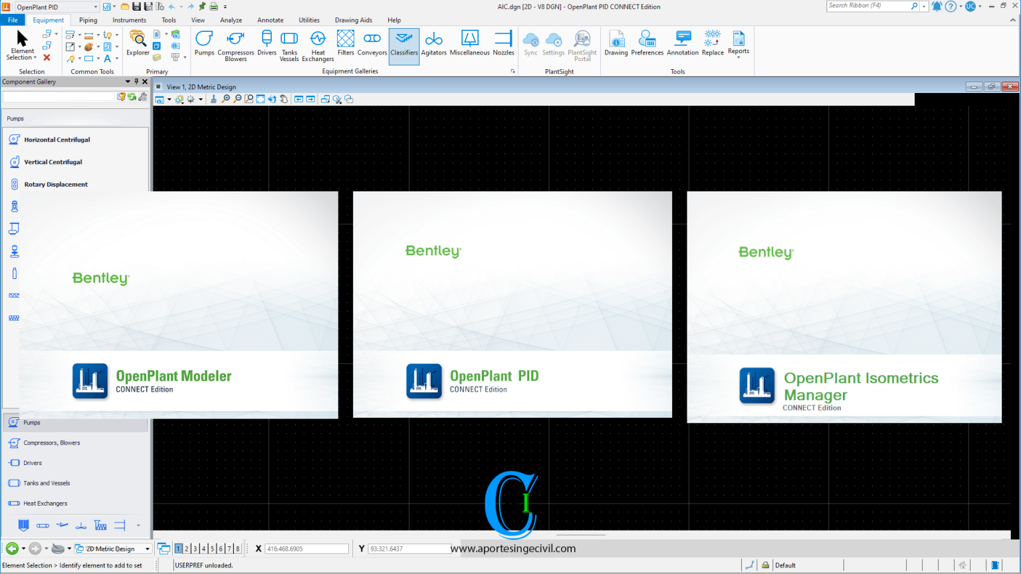Select the Heat Exchangers ribbon gallery
Viewport: 1021px width, 574px height.
tap(318, 45)
